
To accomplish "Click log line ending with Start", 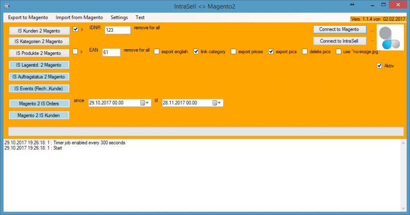I will 33,148.
